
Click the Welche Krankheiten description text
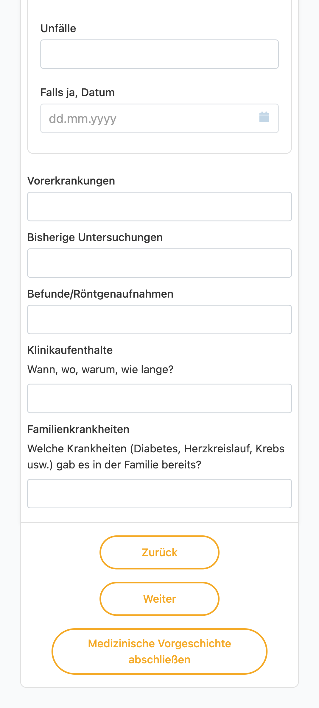tap(156, 457)
